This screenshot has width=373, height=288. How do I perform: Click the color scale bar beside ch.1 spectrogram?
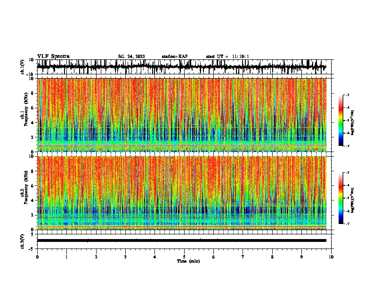tap(341, 120)
